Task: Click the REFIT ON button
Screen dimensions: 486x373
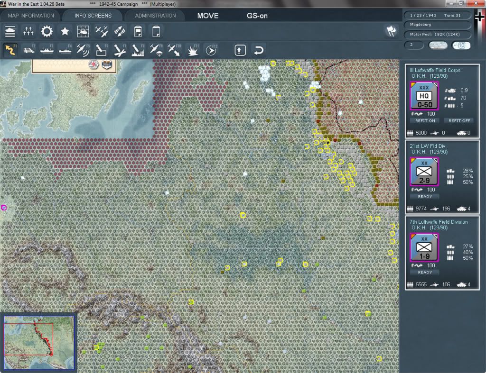Action: (425, 121)
